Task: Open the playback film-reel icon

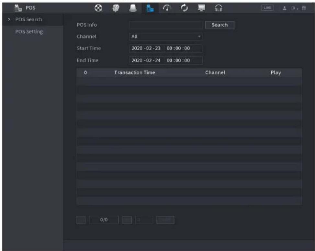Action: point(98,8)
